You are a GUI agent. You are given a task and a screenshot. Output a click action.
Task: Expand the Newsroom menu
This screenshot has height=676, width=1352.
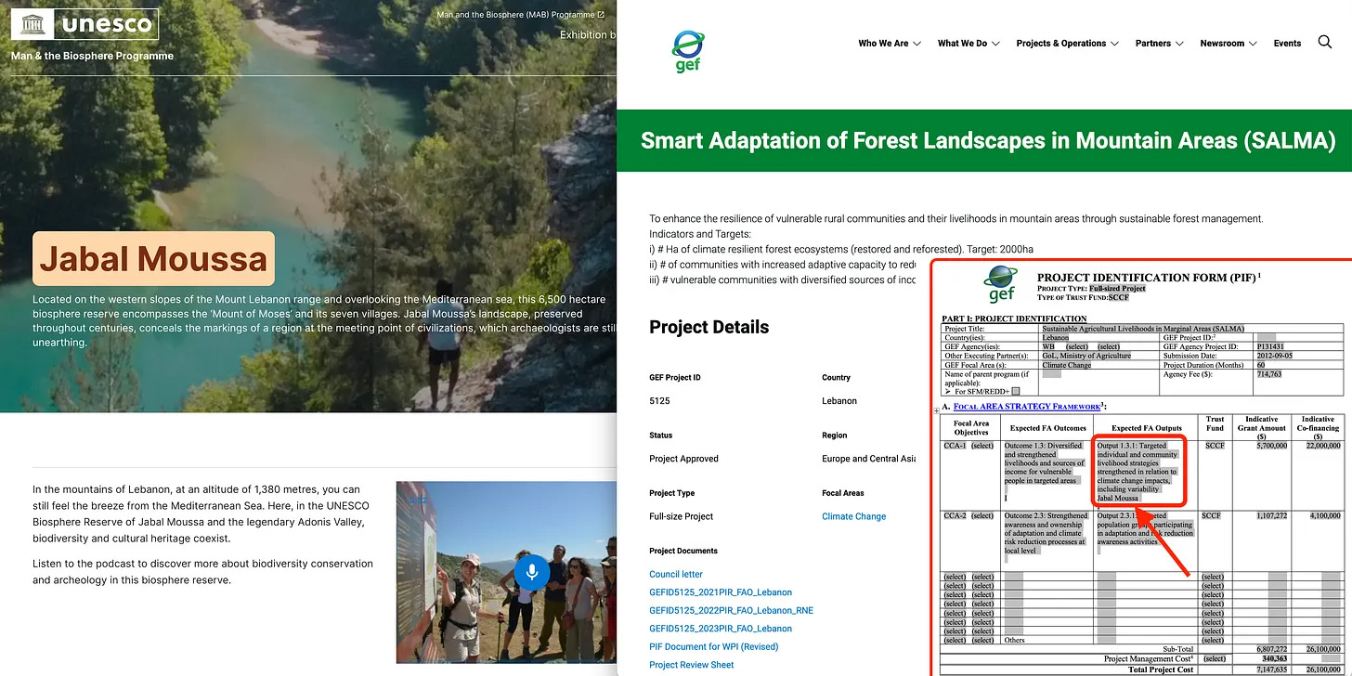[x=1228, y=43]
